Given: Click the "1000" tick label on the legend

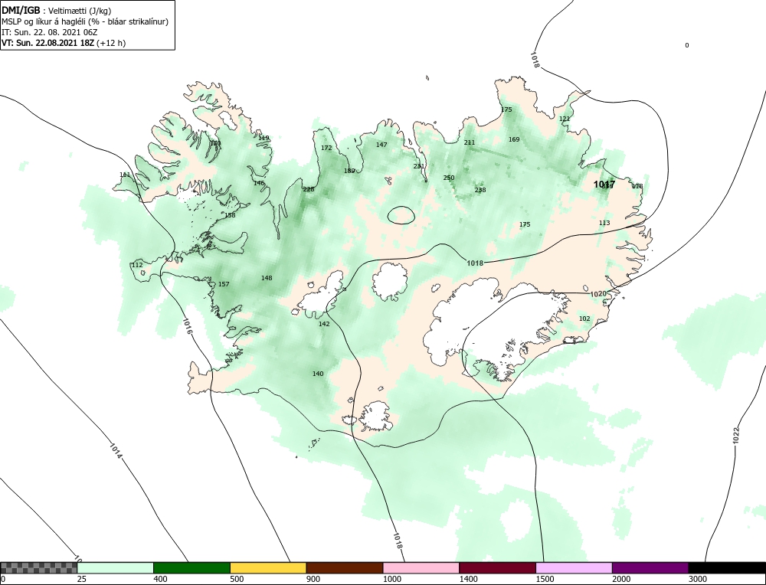Looking at the screenshot, I should (392, 579).
